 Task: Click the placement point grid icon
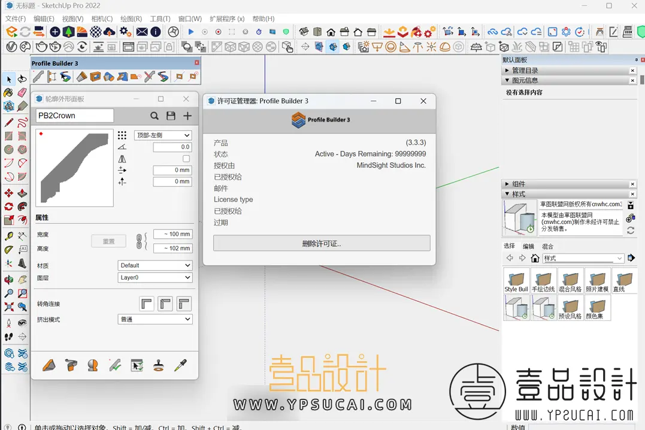point(122,135)
